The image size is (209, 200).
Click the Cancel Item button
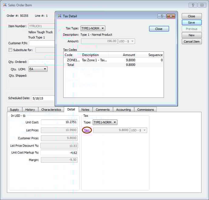coord(192,42)
